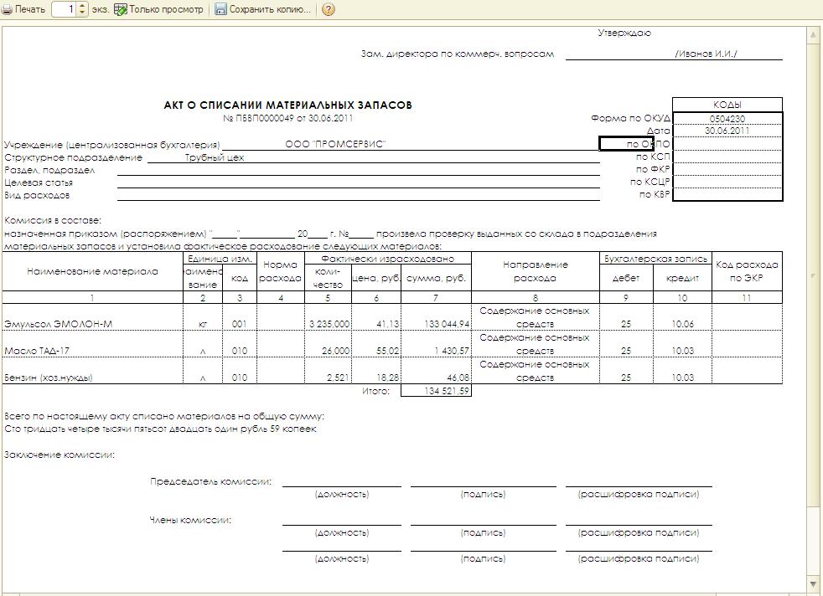Toggle the Только просмотр view-only mode

coord(158,9)
